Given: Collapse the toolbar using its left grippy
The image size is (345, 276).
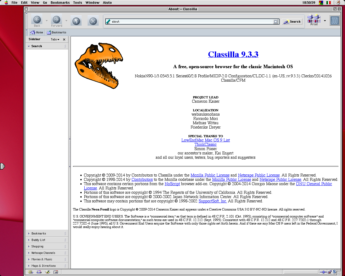Looking at the screenshot, I should 27,20.
